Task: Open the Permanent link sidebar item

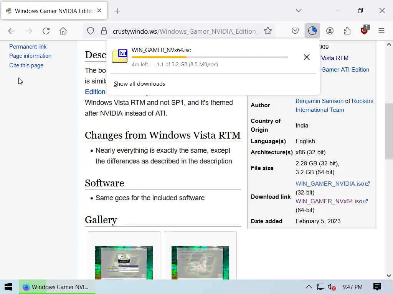Action: pyautogui.click(x=28, y=47)
